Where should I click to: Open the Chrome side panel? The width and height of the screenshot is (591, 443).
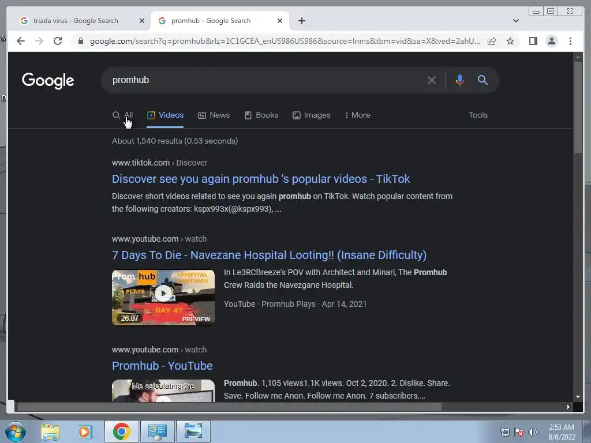pos(533,41)
